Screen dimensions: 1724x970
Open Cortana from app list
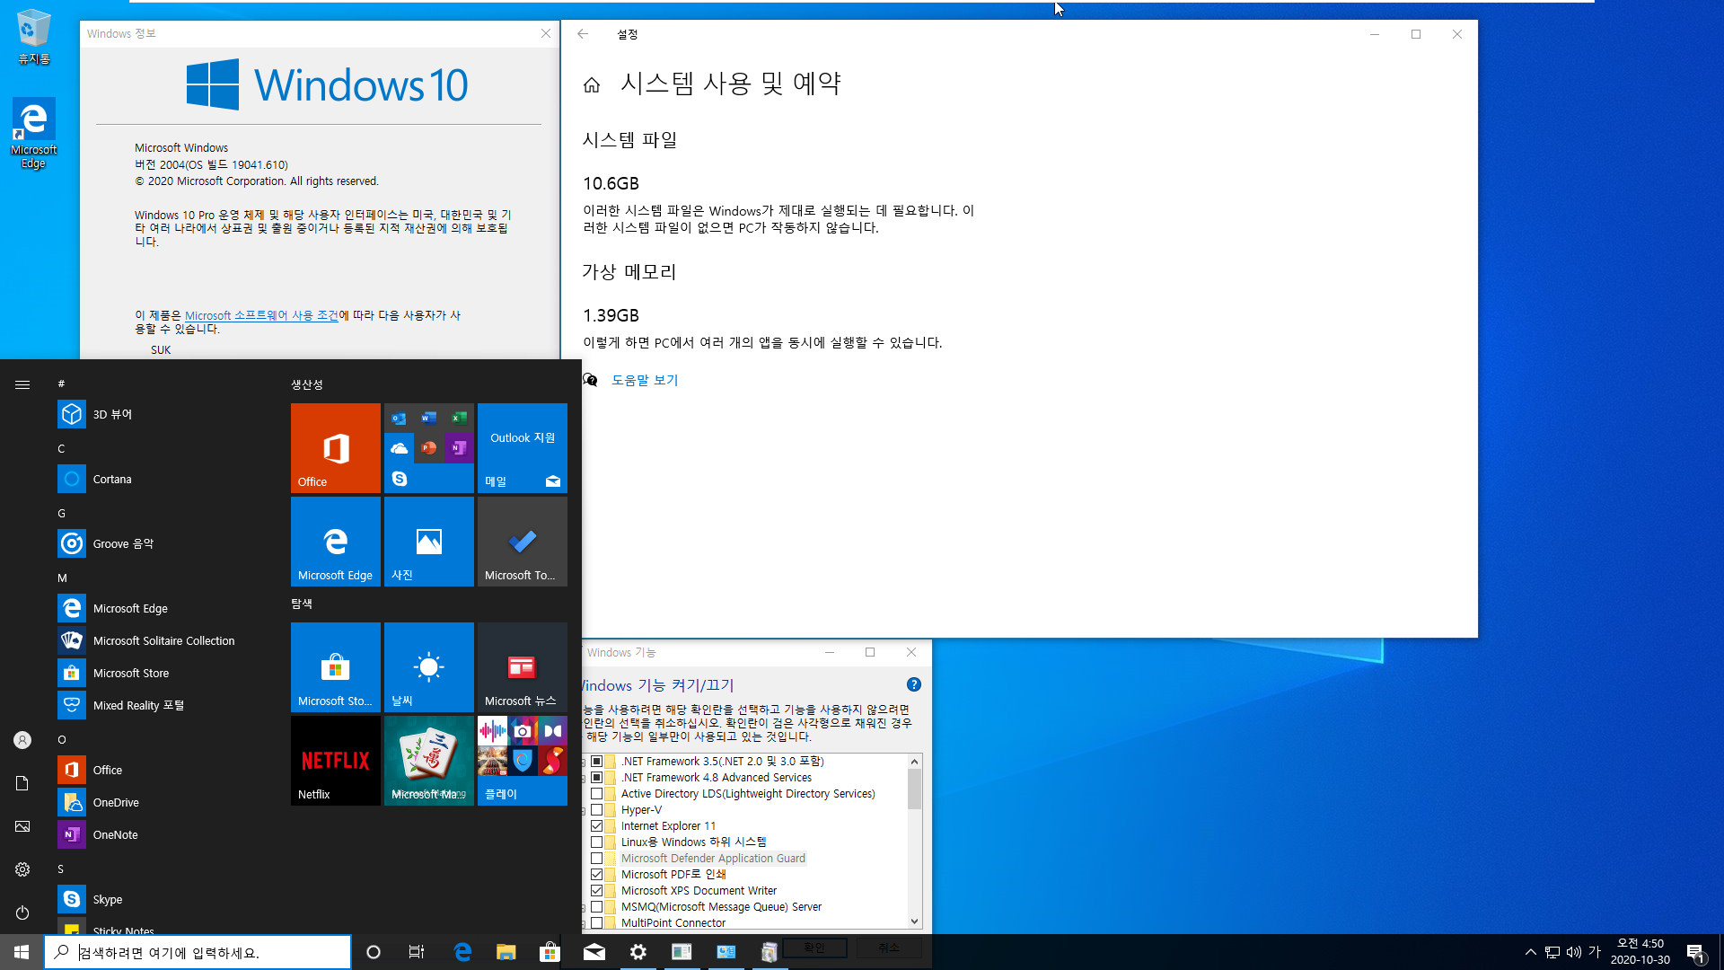coord(110,479)
